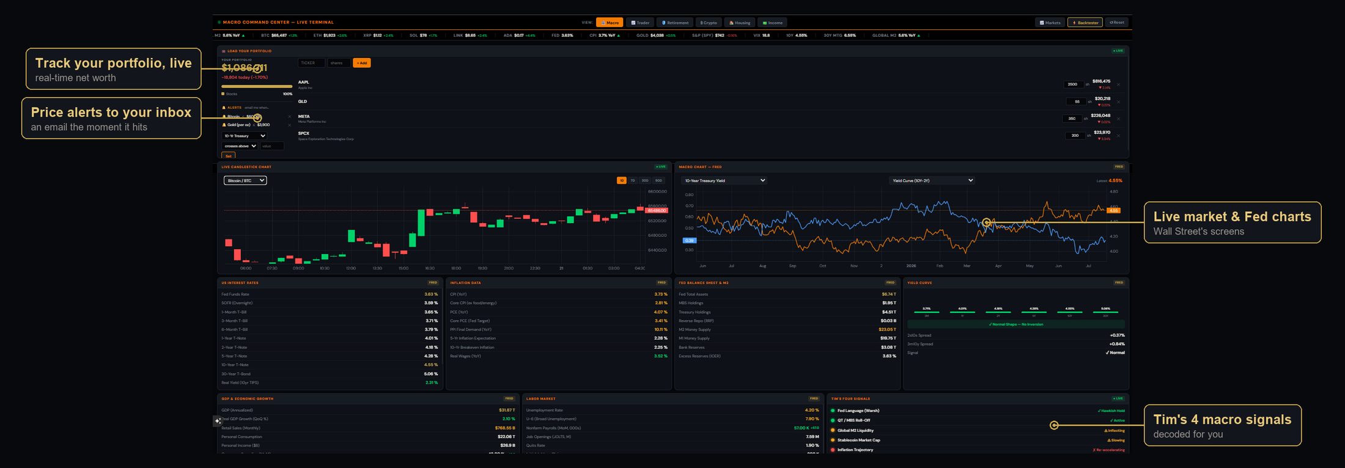Open the Retirement view tab

675,23
